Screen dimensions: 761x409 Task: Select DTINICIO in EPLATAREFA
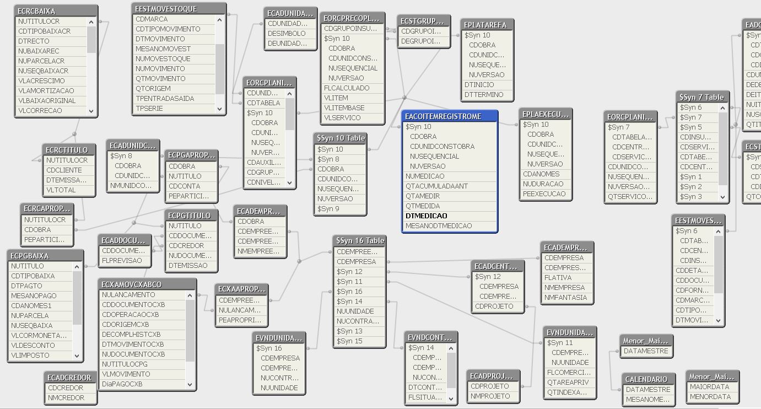[x=488, y=85]
